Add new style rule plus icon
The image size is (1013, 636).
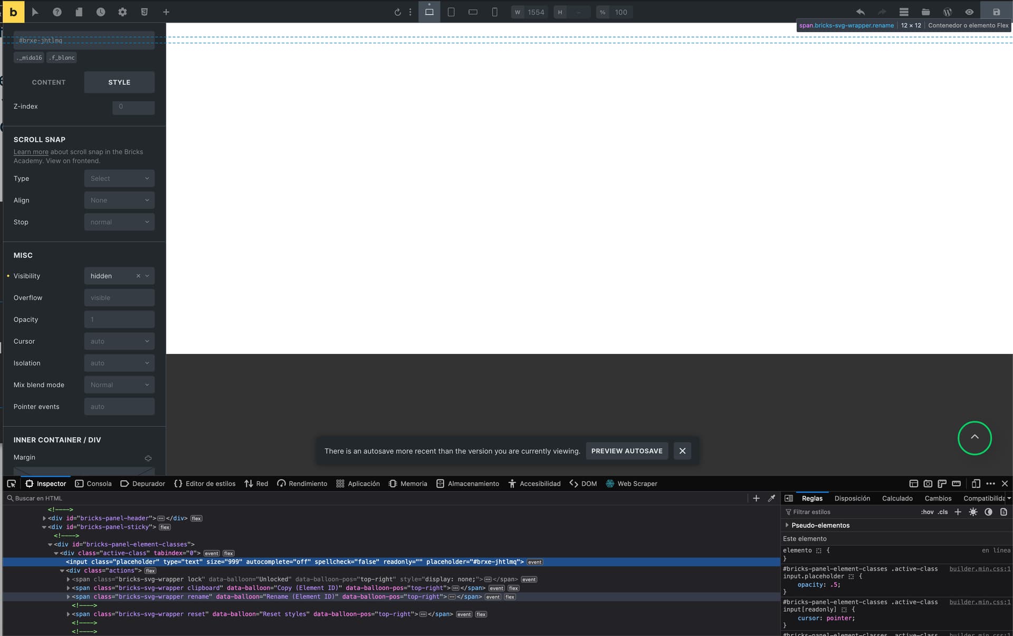click(958, 512)
